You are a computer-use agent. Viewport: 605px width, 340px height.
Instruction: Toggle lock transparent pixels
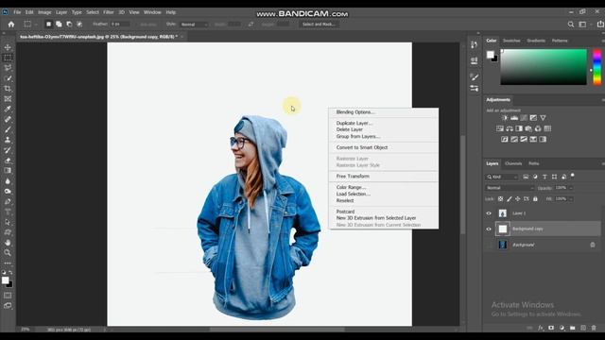tap(500, 199)
